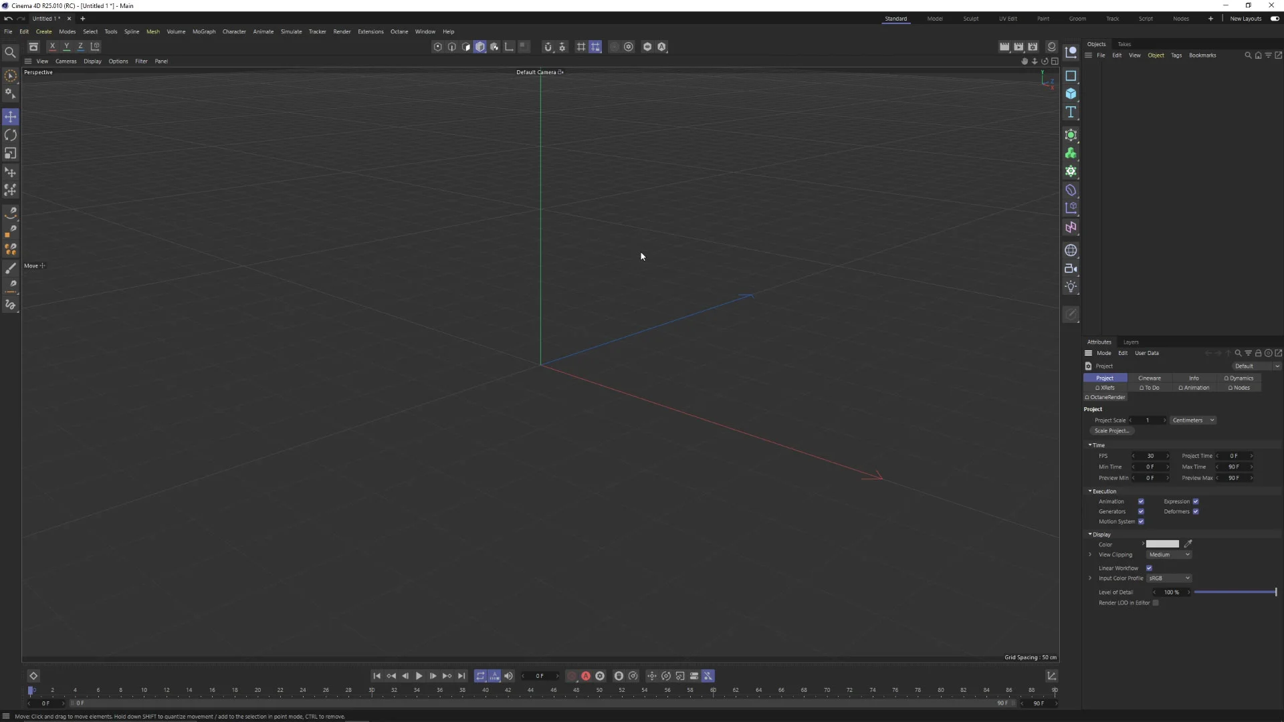The height and width of the screenshot is (722, 1284).
Task: Open the Default mode dropdown in Attributes
Action: [x=1256, y=366]
